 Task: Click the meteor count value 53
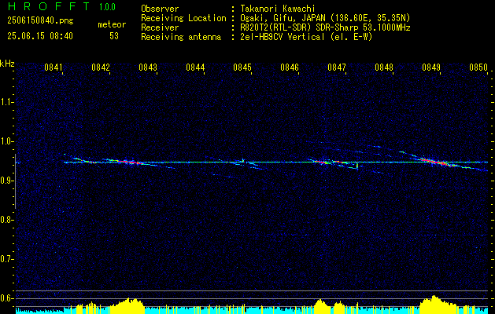coord(114,36)
